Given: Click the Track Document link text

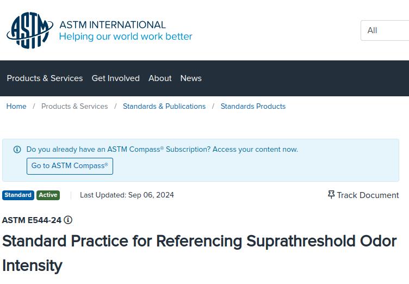Looking at the screenshot, I should (x=368, y=195).
